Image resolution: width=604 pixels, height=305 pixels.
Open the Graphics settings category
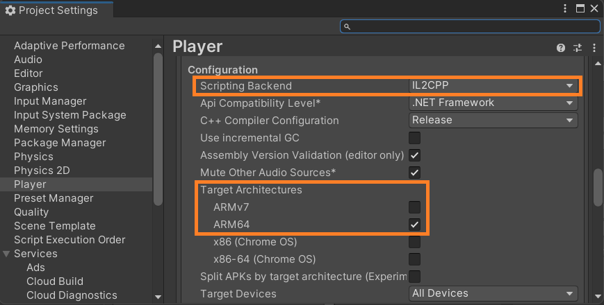click(x=36, y=87)
